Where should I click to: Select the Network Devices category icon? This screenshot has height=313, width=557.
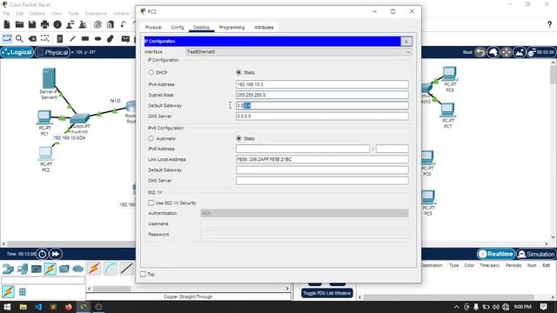[8, 269]
